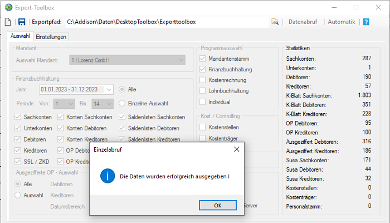Switch to the Einstellungen tab

[x=51, y=37]
